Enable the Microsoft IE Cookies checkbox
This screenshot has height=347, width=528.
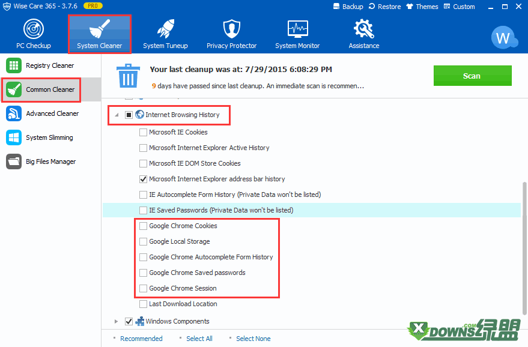click(143, 132)
